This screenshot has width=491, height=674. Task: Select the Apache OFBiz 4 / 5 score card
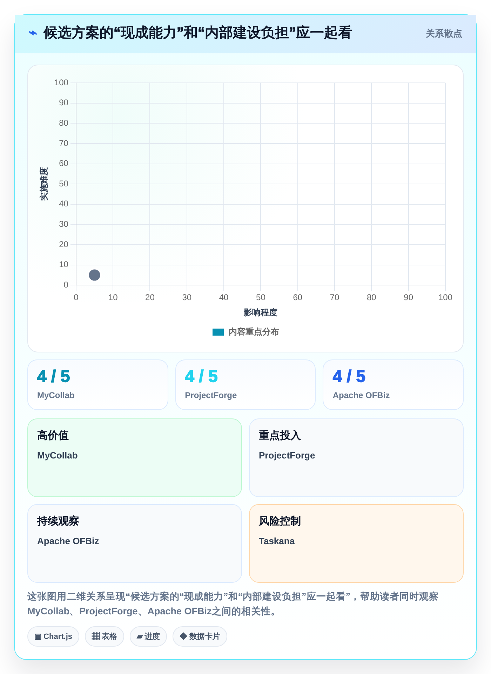(x=393, y=385)
